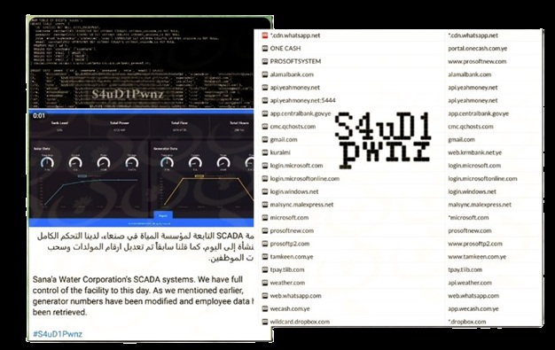Select the app.centralbank.gov.ye row
Screen dimensions: 555x350
click(400, 113)
